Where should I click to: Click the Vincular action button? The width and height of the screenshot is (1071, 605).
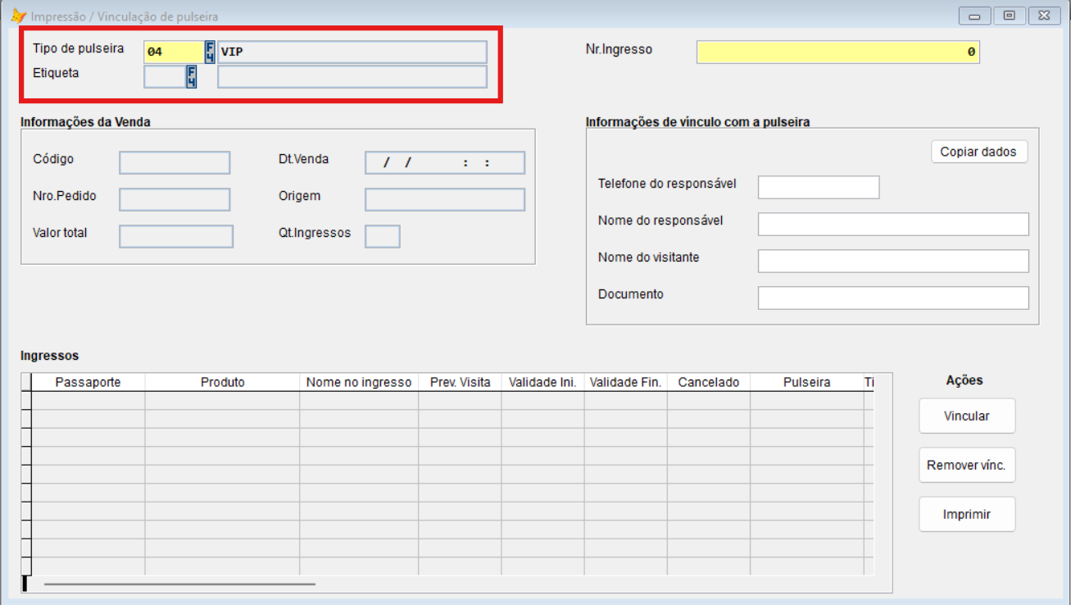point(967,416)
